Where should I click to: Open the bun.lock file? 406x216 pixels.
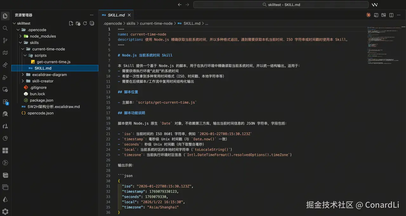click(55, 94)
